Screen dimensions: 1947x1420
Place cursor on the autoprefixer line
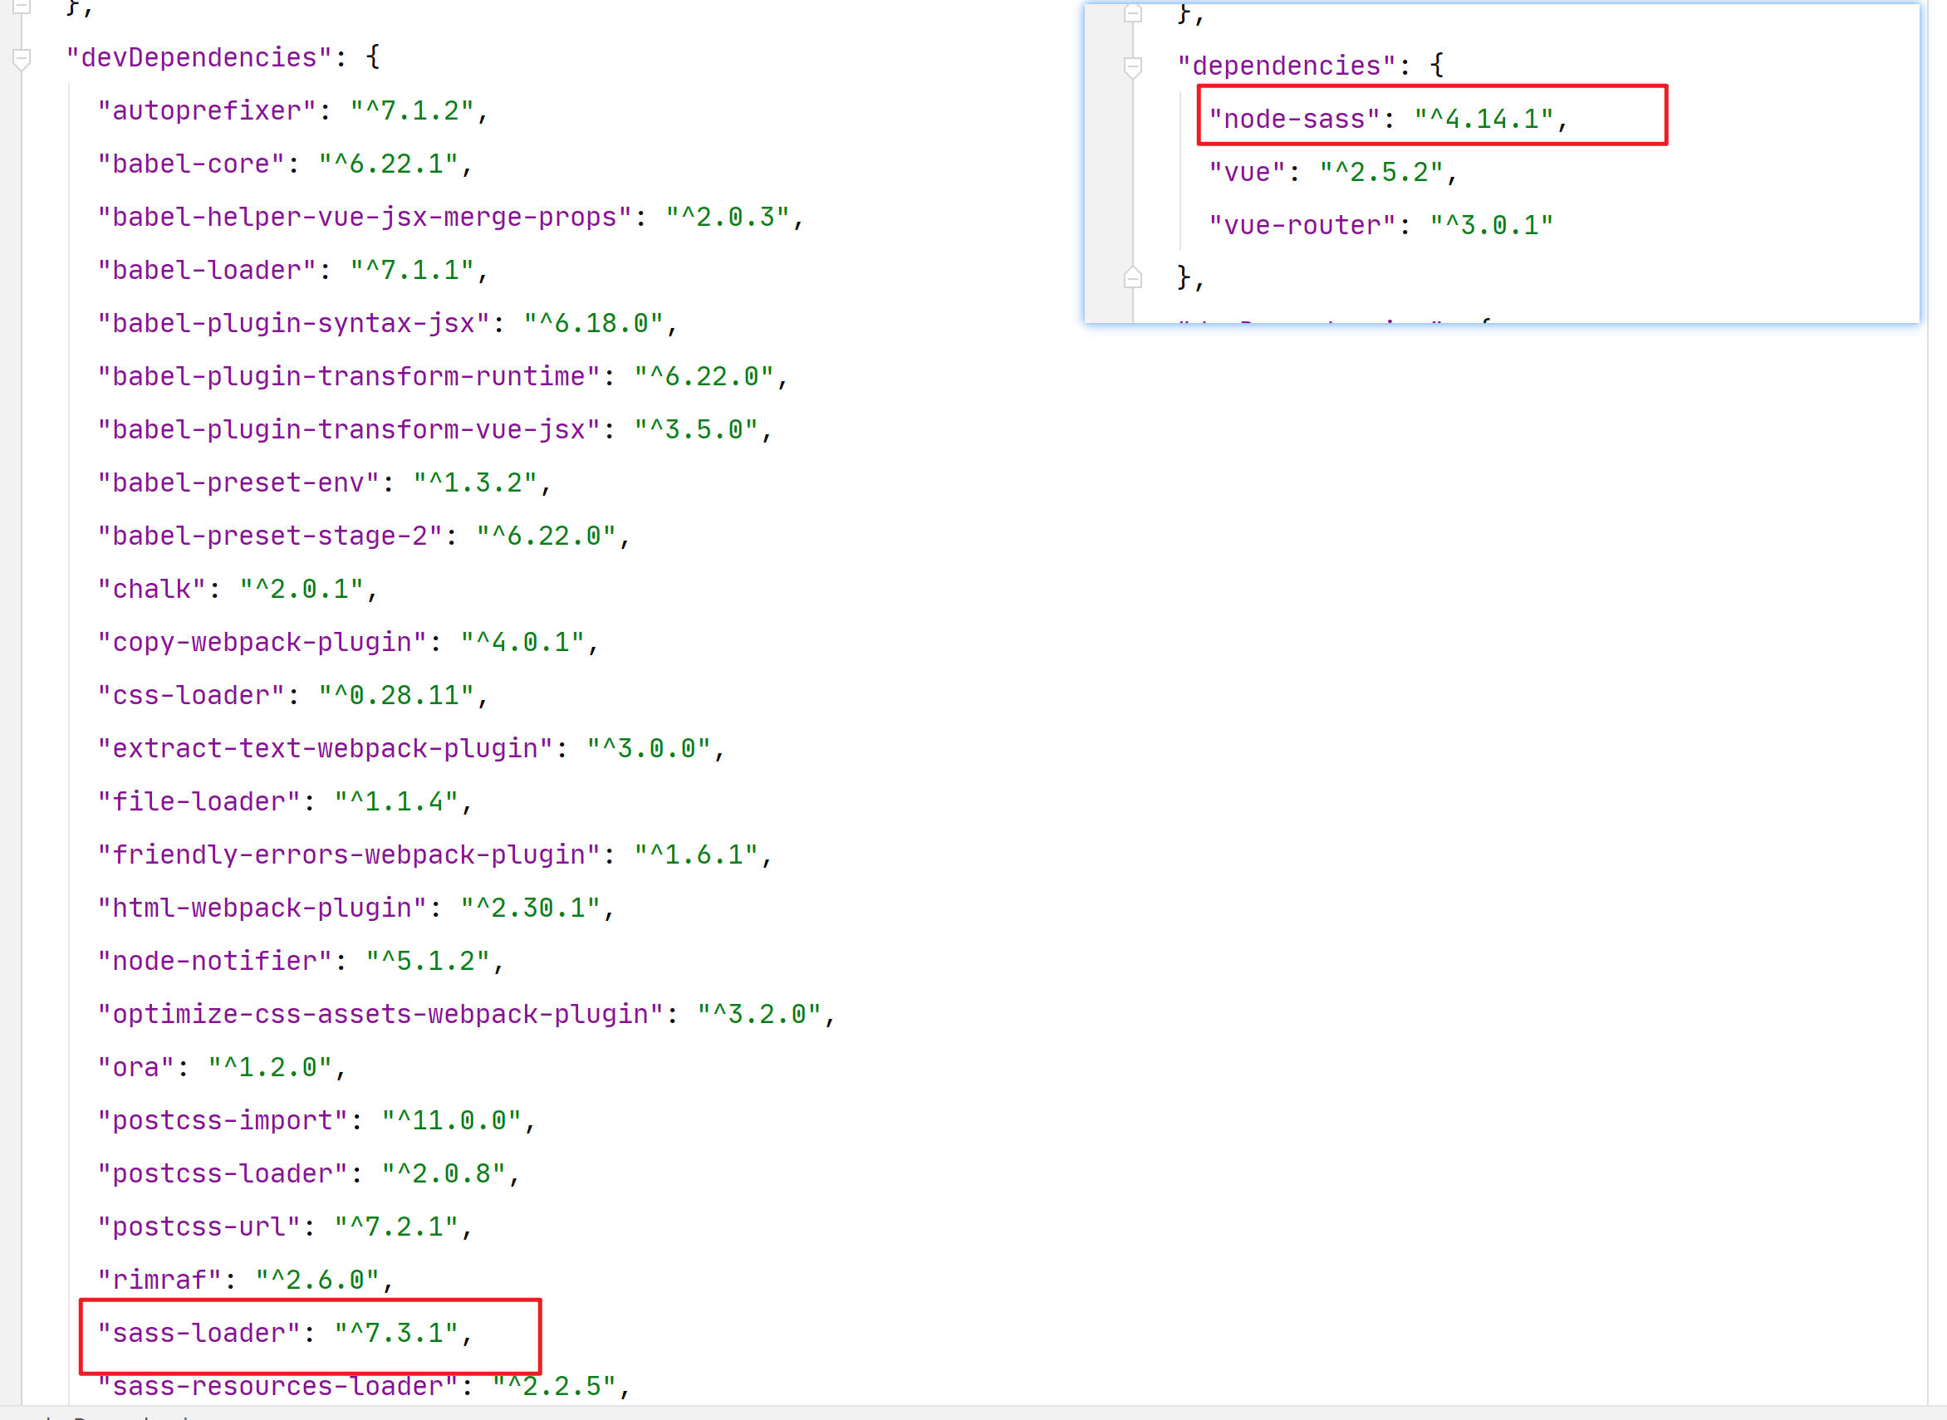[x=292, y=111]
